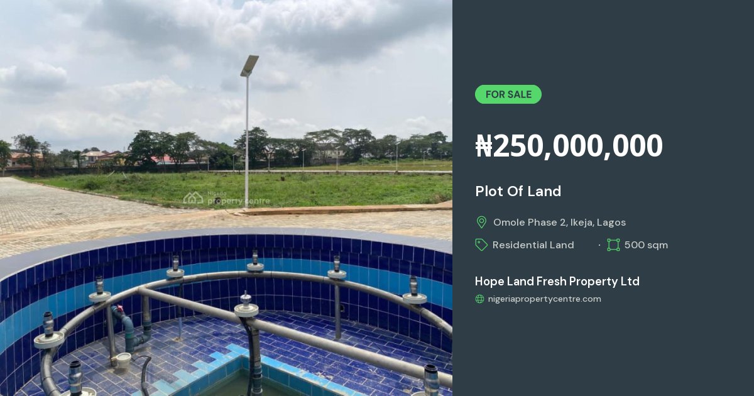Click the Naira symbol in the price

coord(484,146)
